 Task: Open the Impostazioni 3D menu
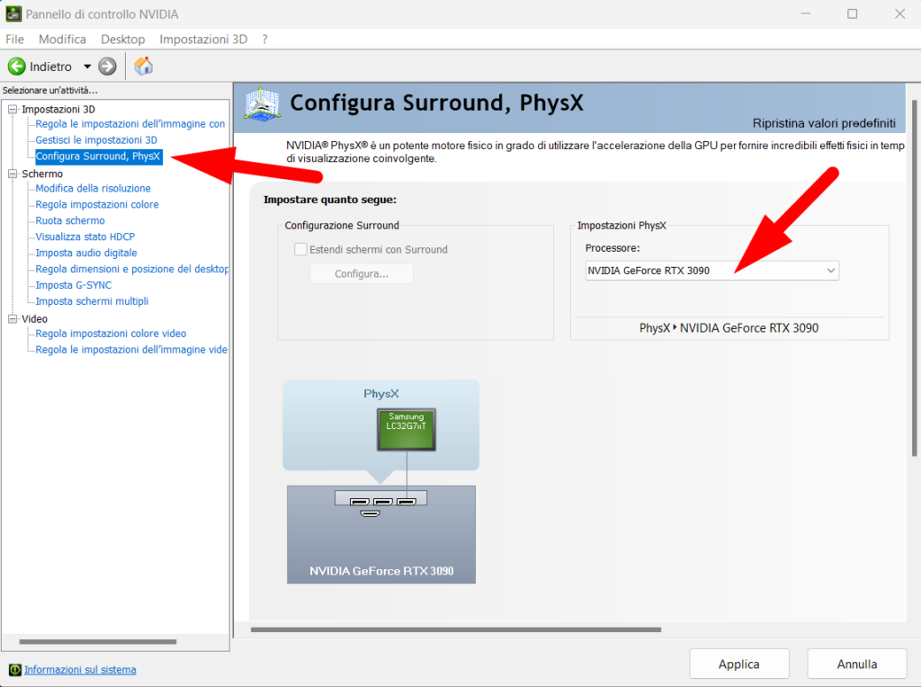coord(203,40)
